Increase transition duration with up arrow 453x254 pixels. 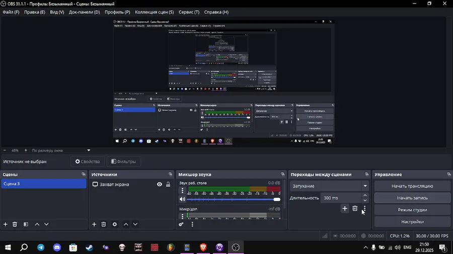[x=365, y=196]
